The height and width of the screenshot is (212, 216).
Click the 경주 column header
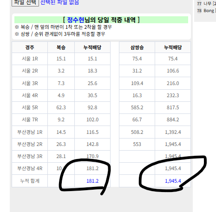[30, 47]
